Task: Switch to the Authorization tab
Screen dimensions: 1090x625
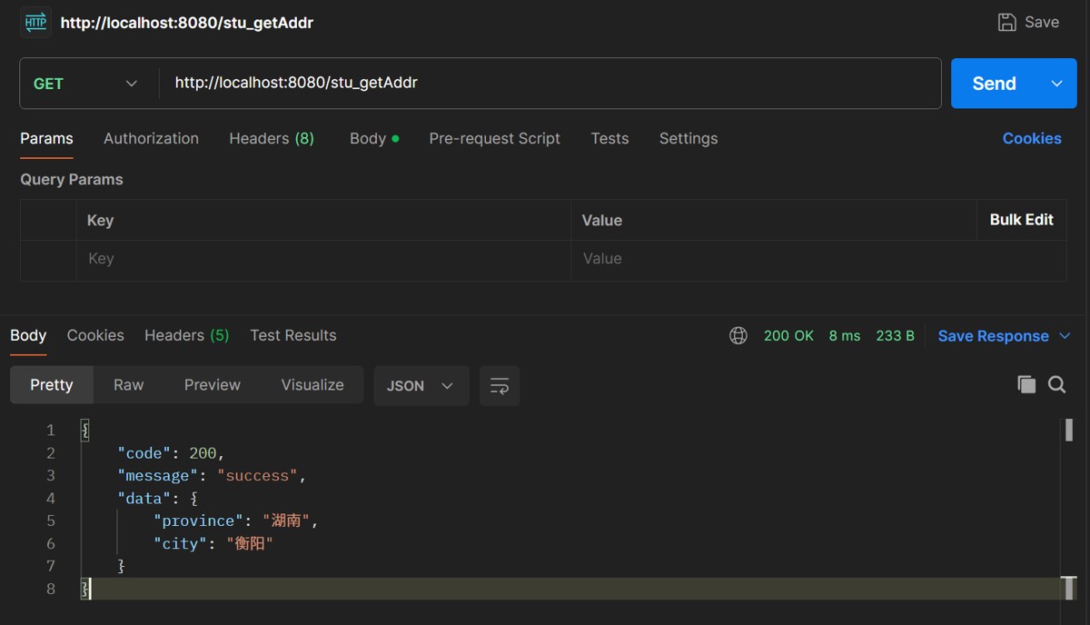Action: point(151,139)
